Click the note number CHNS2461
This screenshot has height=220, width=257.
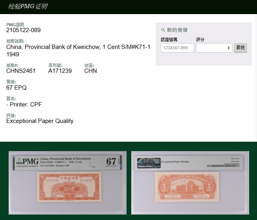21,71
